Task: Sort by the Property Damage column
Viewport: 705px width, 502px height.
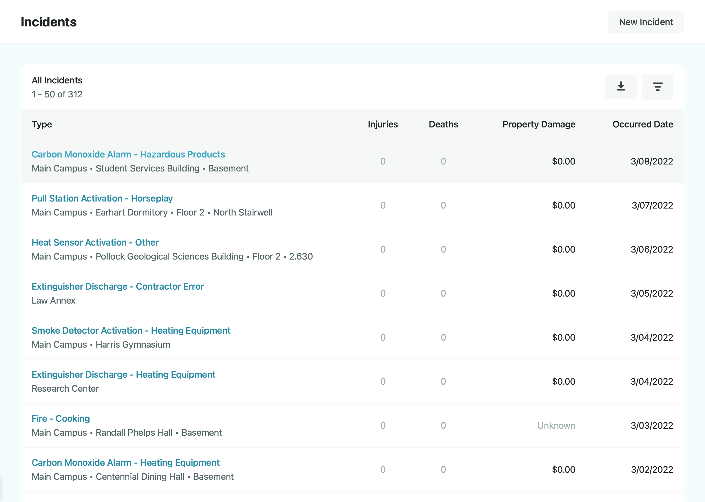Action: [x=539, y=124]
